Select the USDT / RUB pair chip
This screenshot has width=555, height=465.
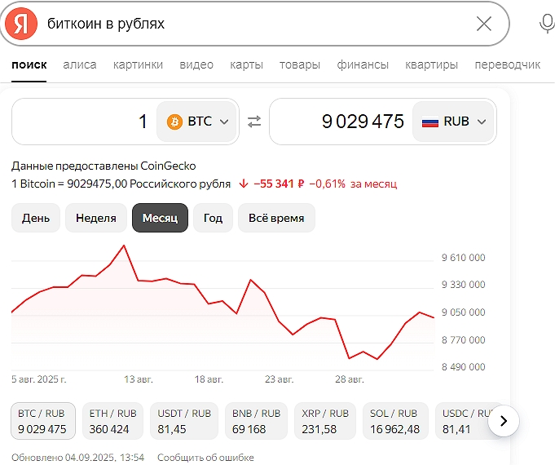[184, 421]
